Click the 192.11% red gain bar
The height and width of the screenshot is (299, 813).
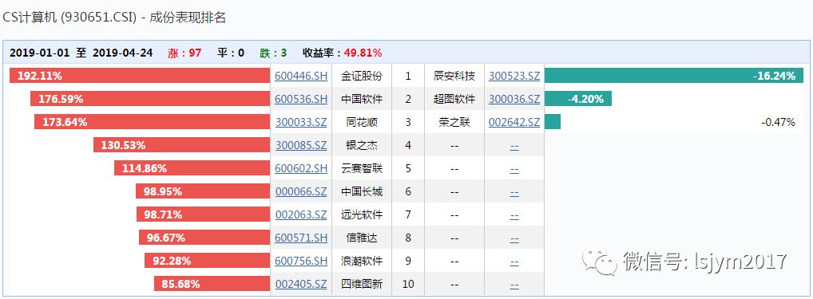click(140, 76)
